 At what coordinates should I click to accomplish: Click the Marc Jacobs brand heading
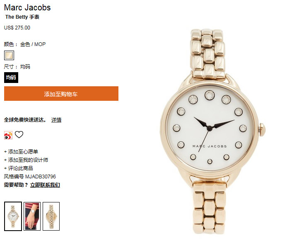point(27,7)
